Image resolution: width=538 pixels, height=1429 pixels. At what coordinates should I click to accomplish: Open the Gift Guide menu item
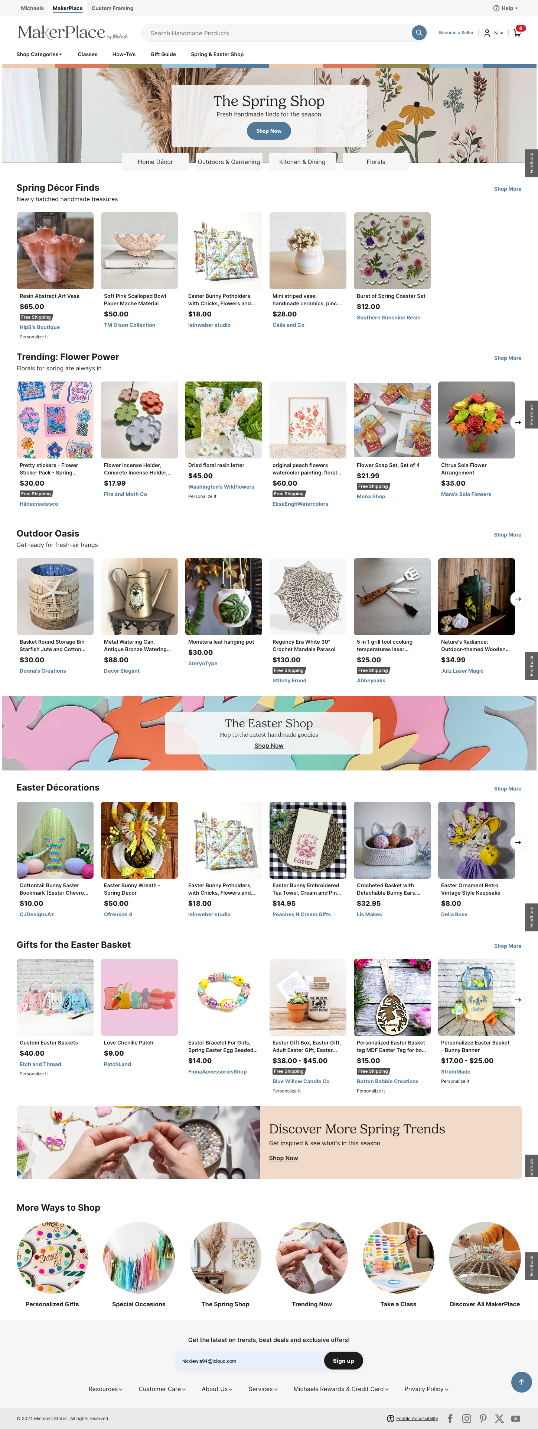click(163, 54)
